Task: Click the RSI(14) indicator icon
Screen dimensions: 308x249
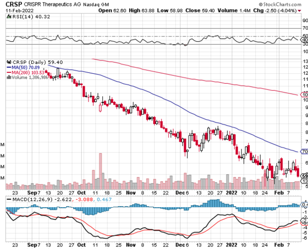Action: (x=8, y=17)
